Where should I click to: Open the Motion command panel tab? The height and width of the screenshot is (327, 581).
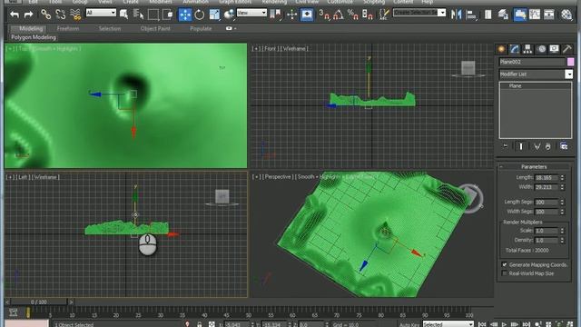click(541, 49)
